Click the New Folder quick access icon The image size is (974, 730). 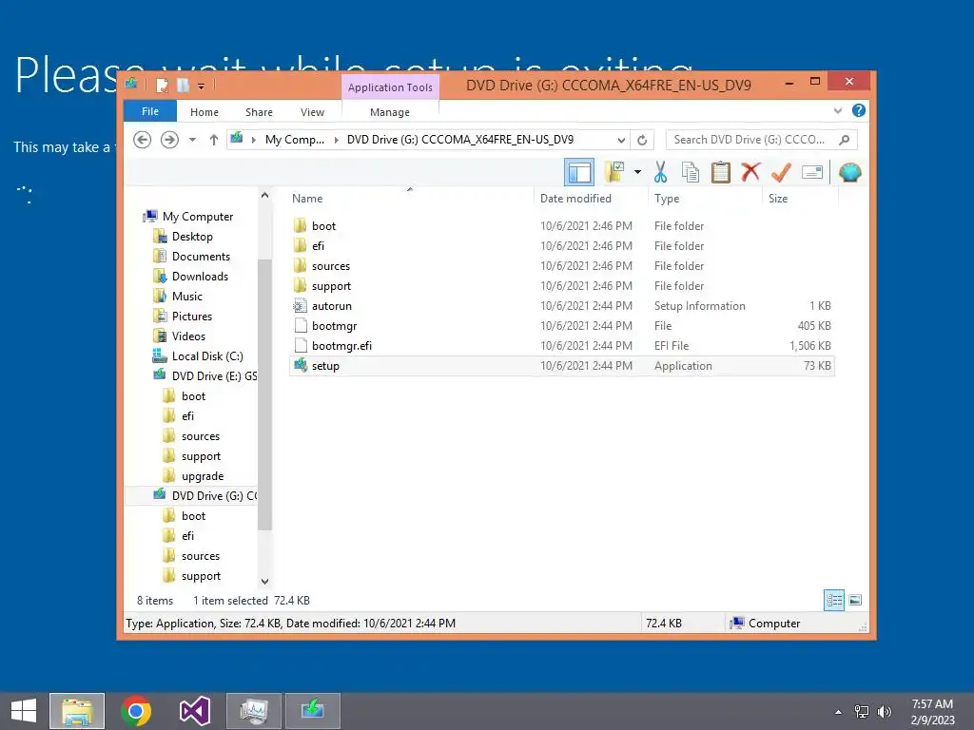pyautogui.click(x=183, y=85)
